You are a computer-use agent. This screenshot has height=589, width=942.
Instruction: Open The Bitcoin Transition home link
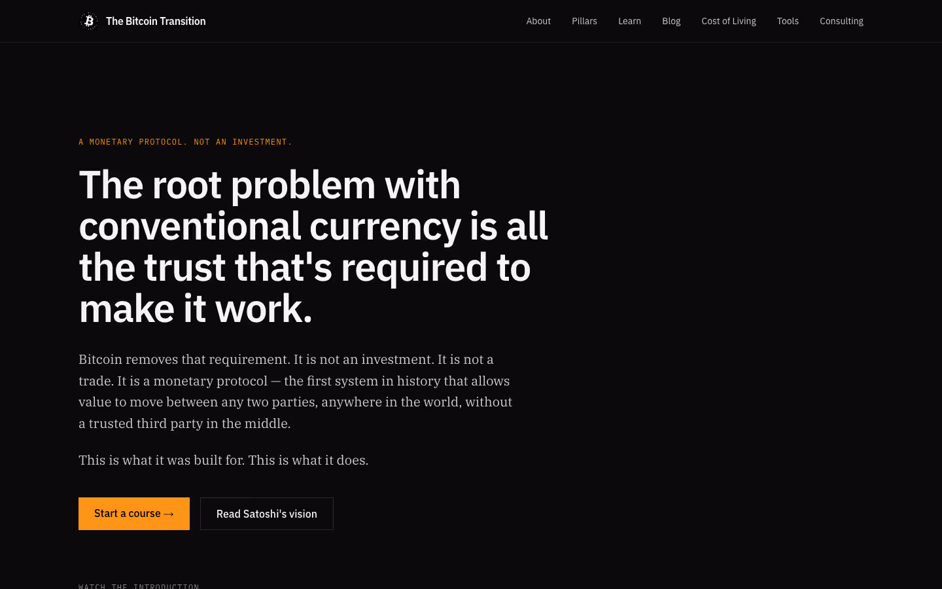143,21
